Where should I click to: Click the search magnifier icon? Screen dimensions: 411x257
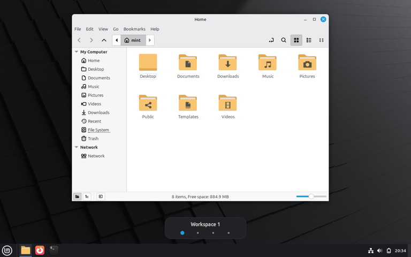(284, 40)
